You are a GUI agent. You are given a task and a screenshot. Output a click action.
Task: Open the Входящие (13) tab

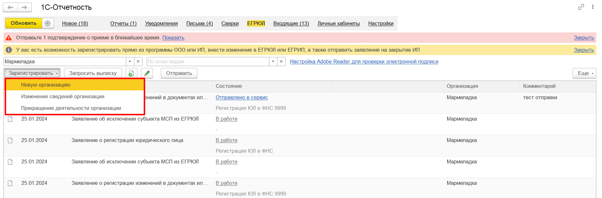click(291, 24)
